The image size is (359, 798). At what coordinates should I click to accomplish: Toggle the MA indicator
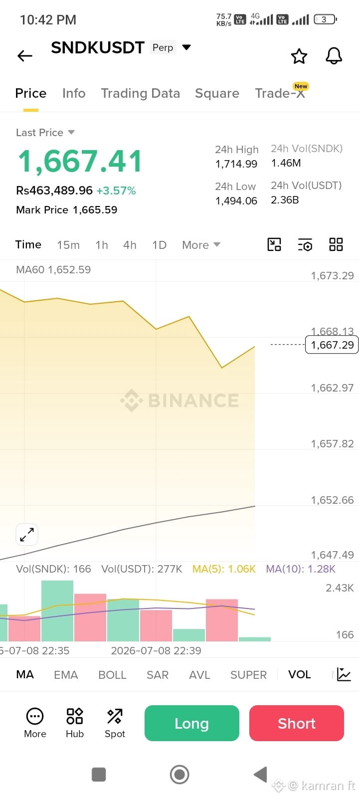pyautogui.click(x=25, y=674)
